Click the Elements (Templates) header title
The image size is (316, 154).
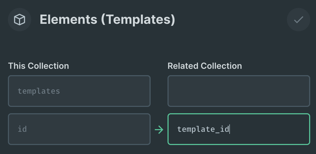[107, 19]
